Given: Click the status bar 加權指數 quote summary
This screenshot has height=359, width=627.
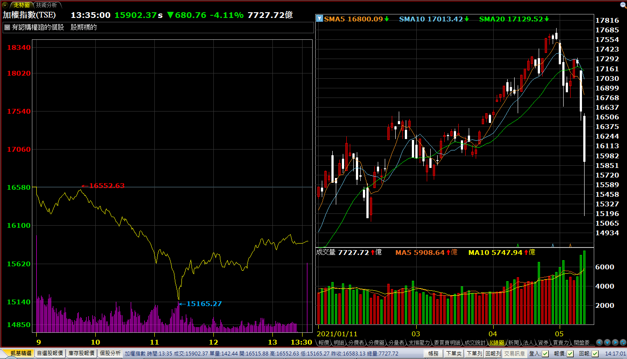Looking at the screenshot, I should point(261,353).
